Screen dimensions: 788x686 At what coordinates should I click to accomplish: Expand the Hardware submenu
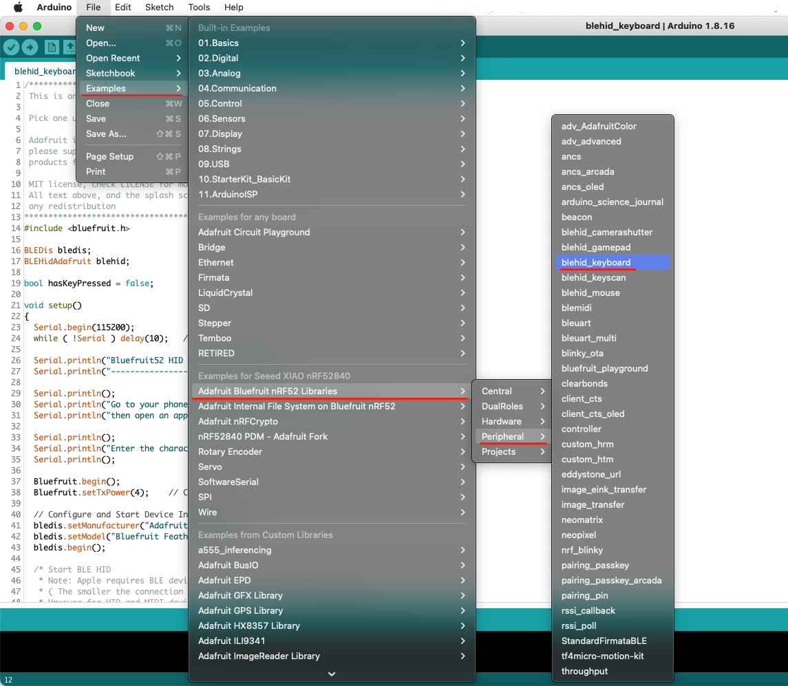pos(512,421)
